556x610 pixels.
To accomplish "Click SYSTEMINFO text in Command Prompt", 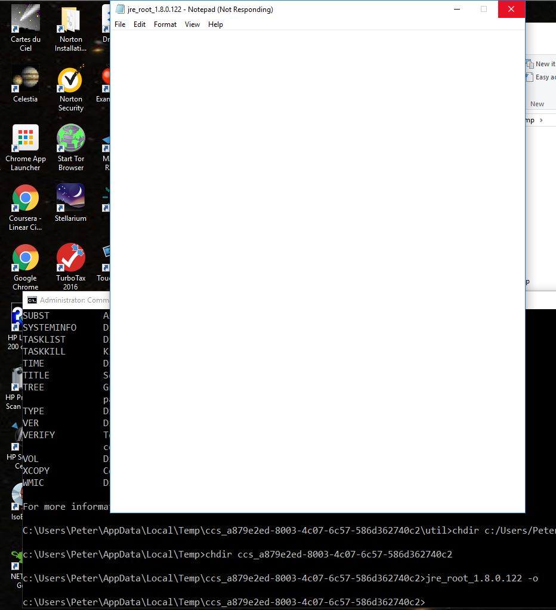I will (50, 328).
